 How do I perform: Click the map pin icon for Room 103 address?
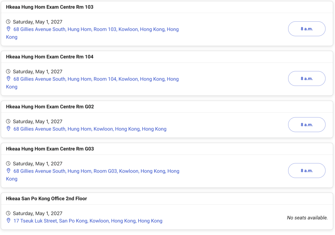tap(8, 29)
